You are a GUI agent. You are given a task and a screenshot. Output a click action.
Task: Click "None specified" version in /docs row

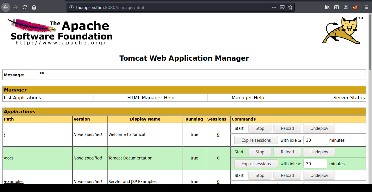pos(87,158)
